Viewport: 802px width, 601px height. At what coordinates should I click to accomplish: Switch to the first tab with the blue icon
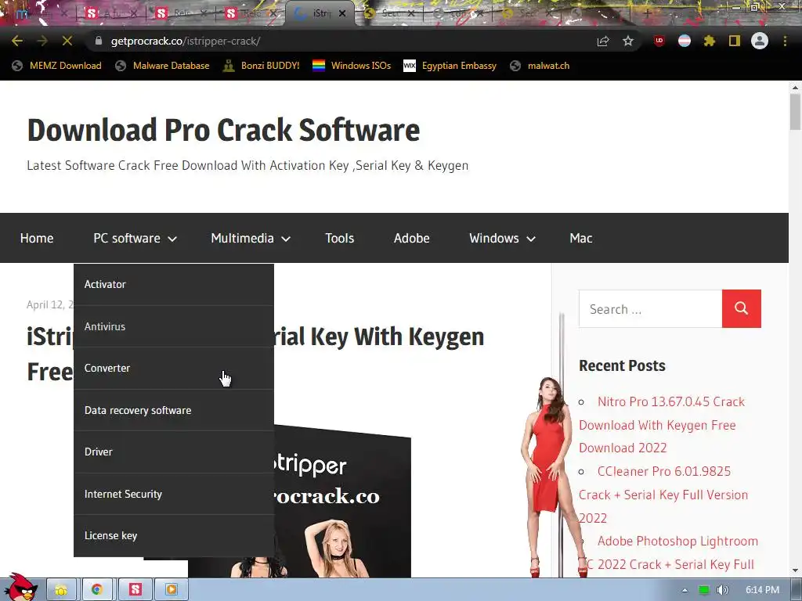(x=21, y=13)
